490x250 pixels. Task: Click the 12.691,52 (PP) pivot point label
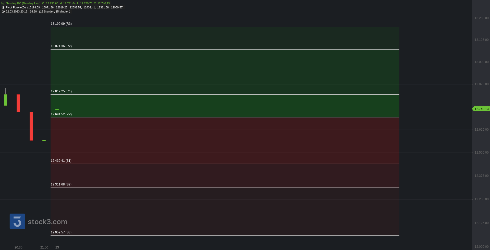point(61,114)
